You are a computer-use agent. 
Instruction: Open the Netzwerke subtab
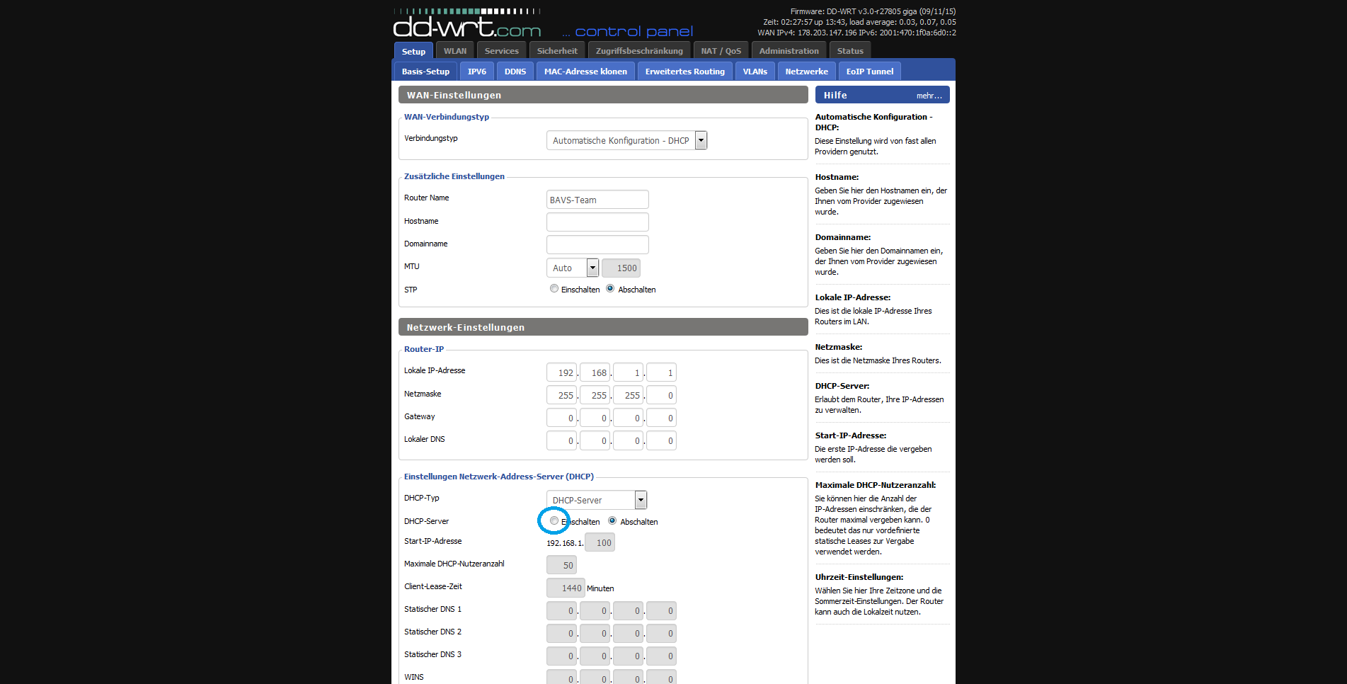807,72
